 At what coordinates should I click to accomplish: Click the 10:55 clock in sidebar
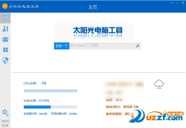coord(5,121)
